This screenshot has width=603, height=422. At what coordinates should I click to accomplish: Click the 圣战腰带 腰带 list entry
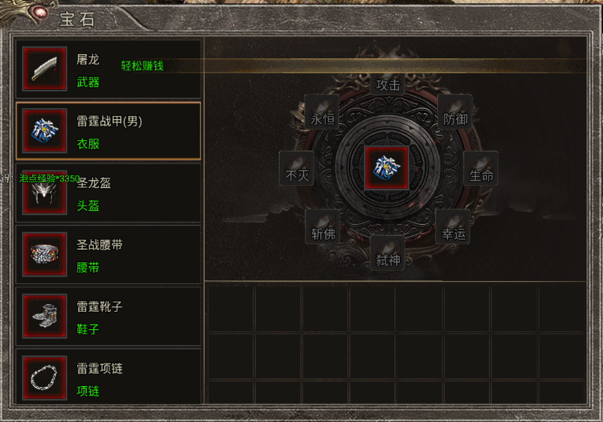click(109, 254)
